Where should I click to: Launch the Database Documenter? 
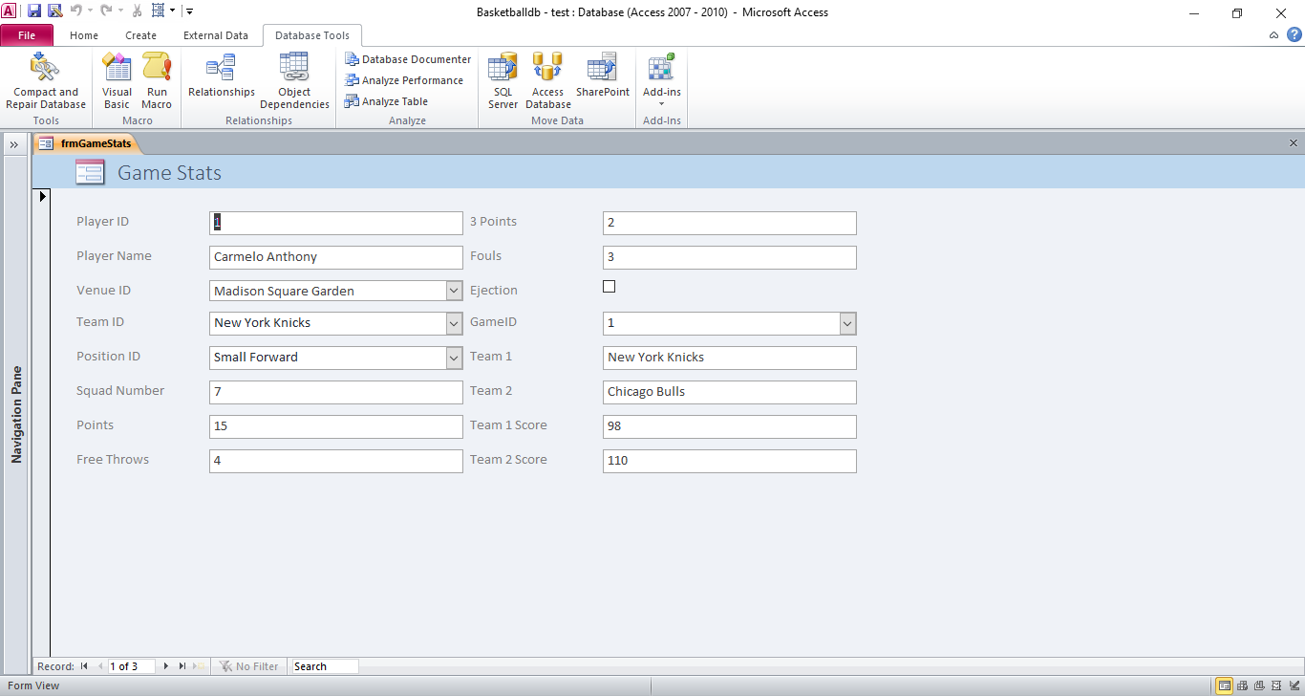(408, 59)
